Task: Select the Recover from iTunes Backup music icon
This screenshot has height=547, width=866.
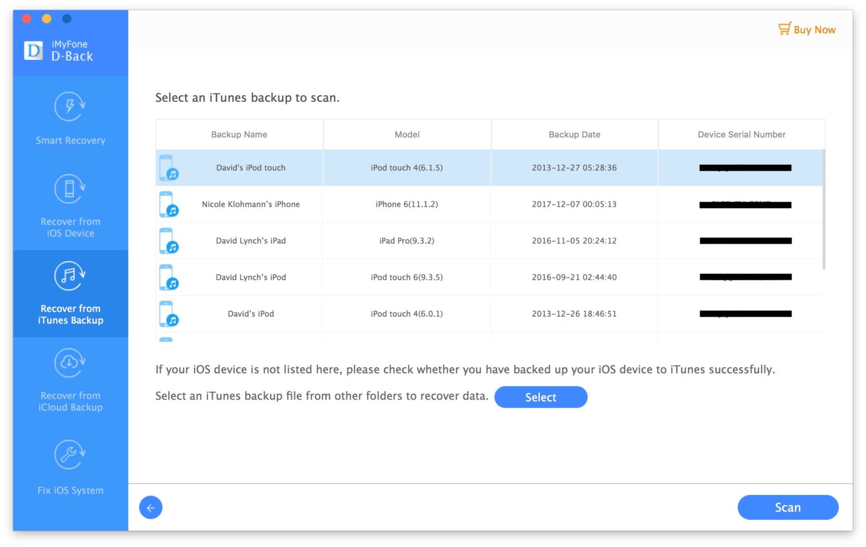Action: point(70,276)
